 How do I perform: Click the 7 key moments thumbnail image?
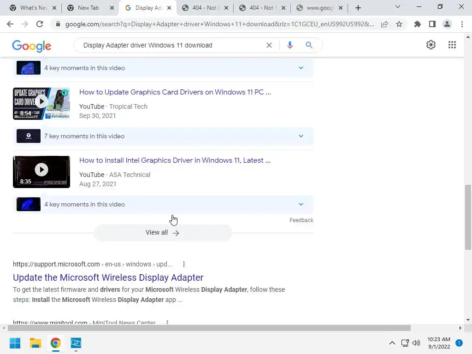click(29, 136)
